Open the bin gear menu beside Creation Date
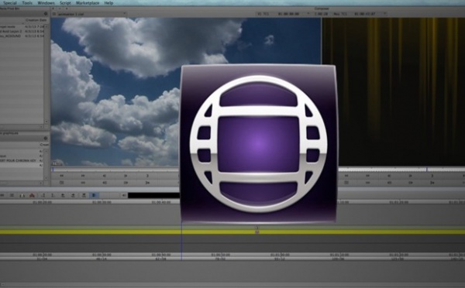Viewport: 465px width, 288px height. click(x=46, y=14)
